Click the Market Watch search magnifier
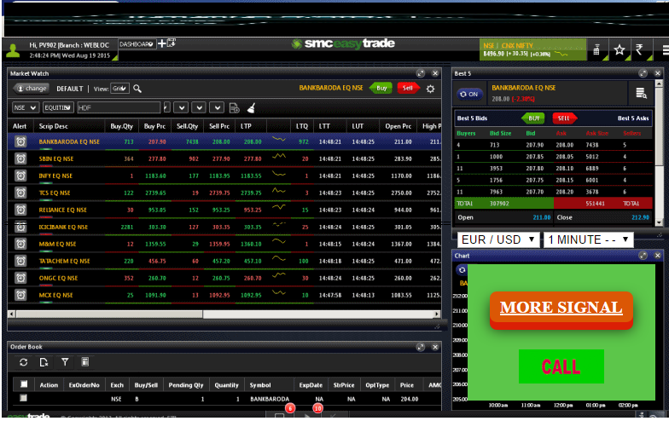669x421 pixels. (137, 89)
